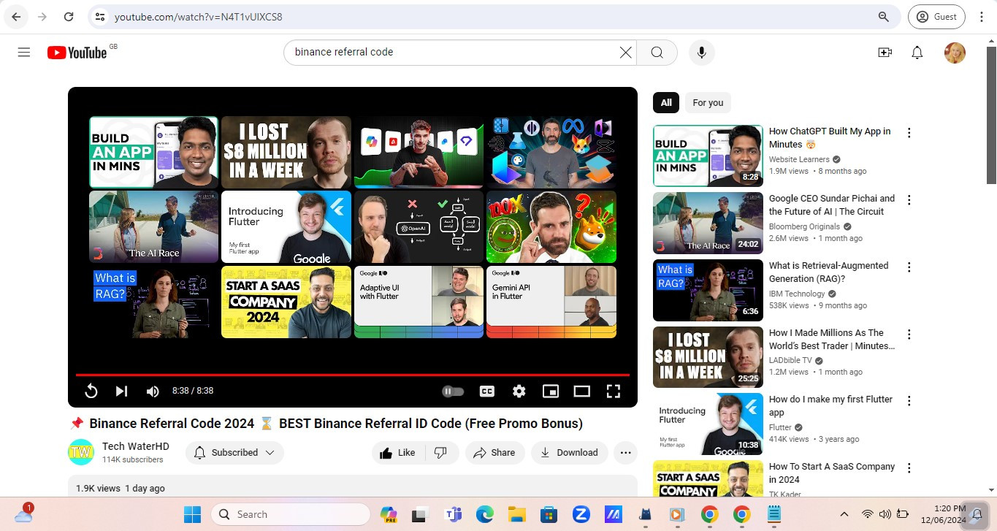Start voice search with microphone icon
This screenshot has height=531, width=997.
702,53
